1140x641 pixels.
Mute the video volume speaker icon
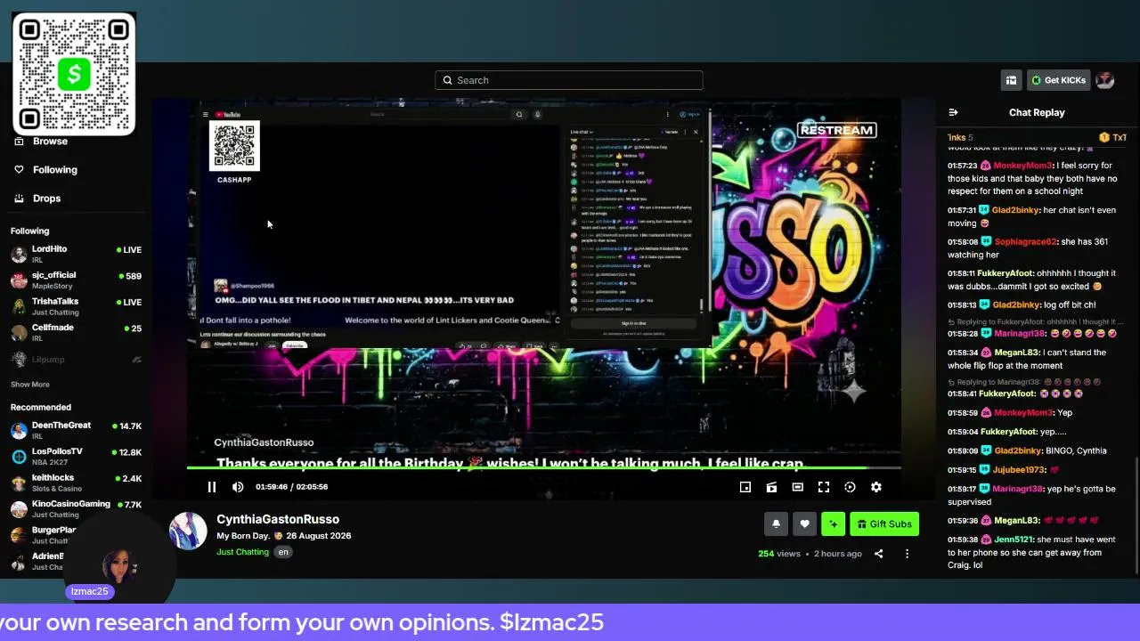point(238,487)
